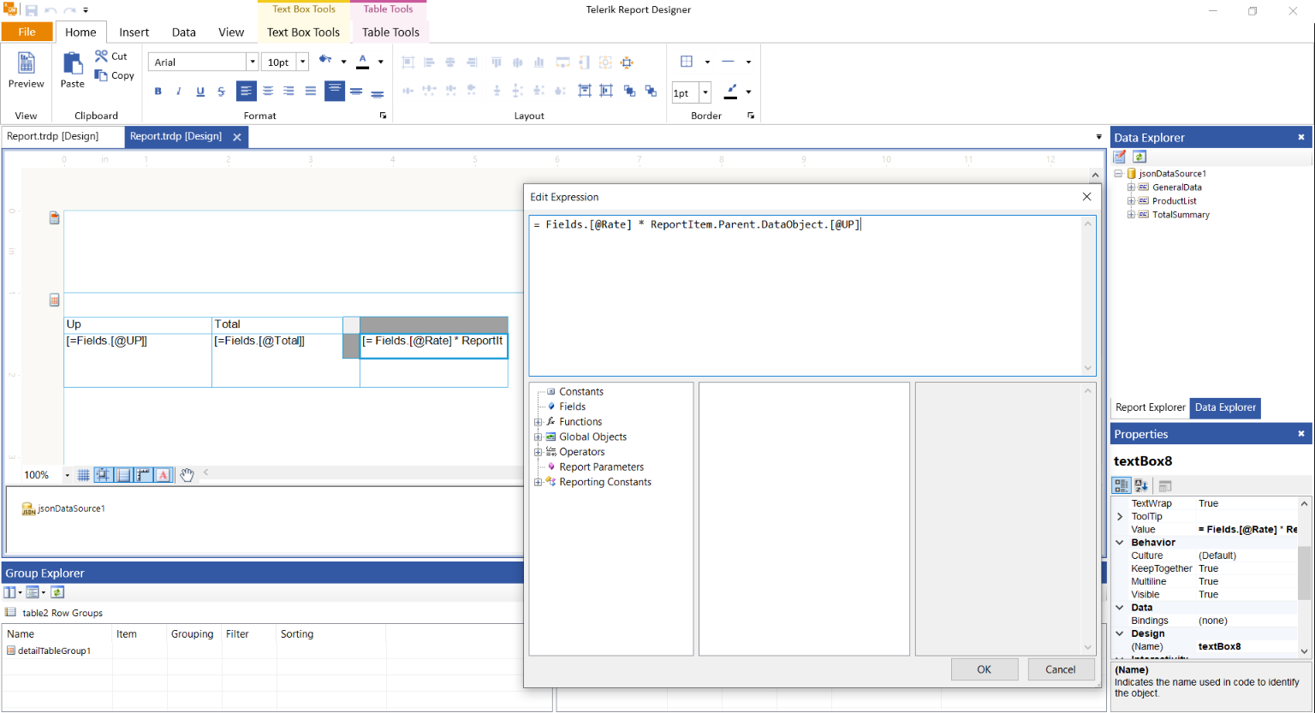Open the Arial font family dropdown
The height and width of the screenshot is (713, 1315).
(x=252, y=62)
